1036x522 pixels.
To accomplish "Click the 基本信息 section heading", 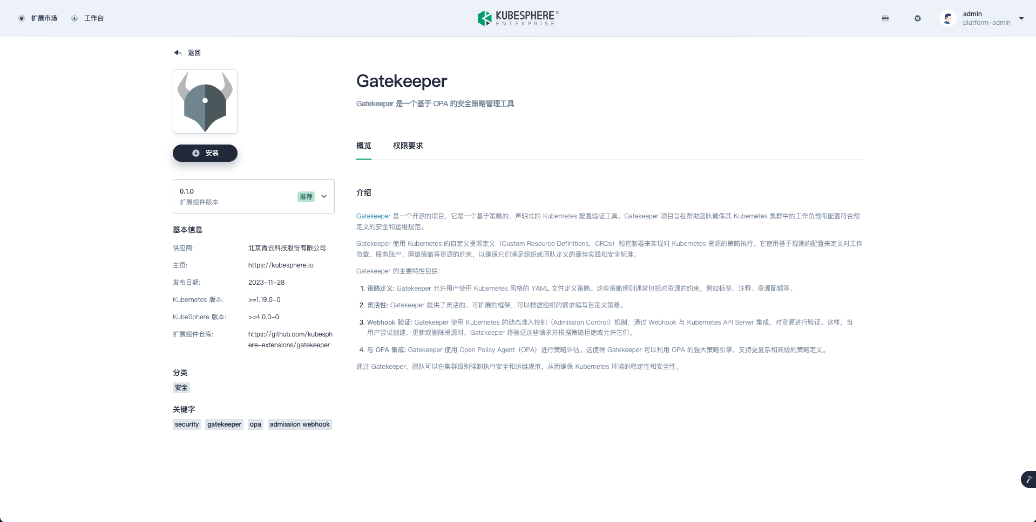I will [188, 230].
